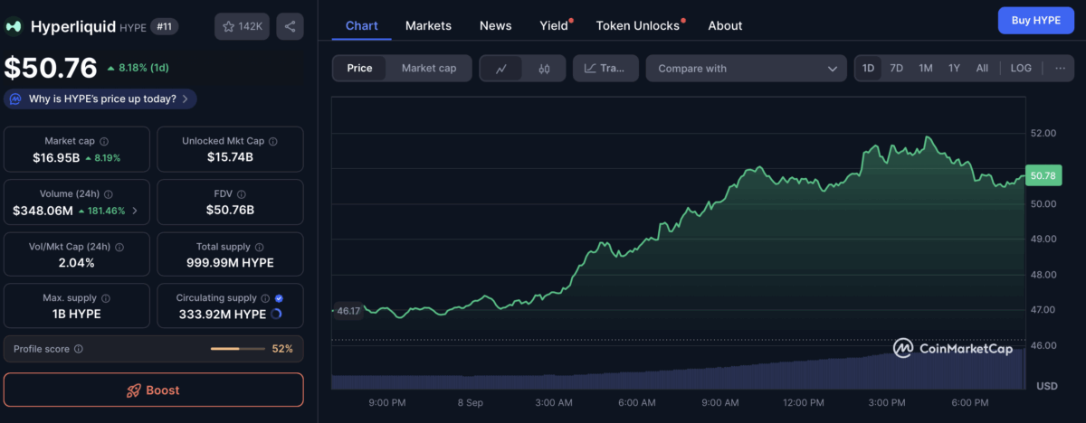Open the Compare with dropdown
1086x423 pixels.
[747, 69]
